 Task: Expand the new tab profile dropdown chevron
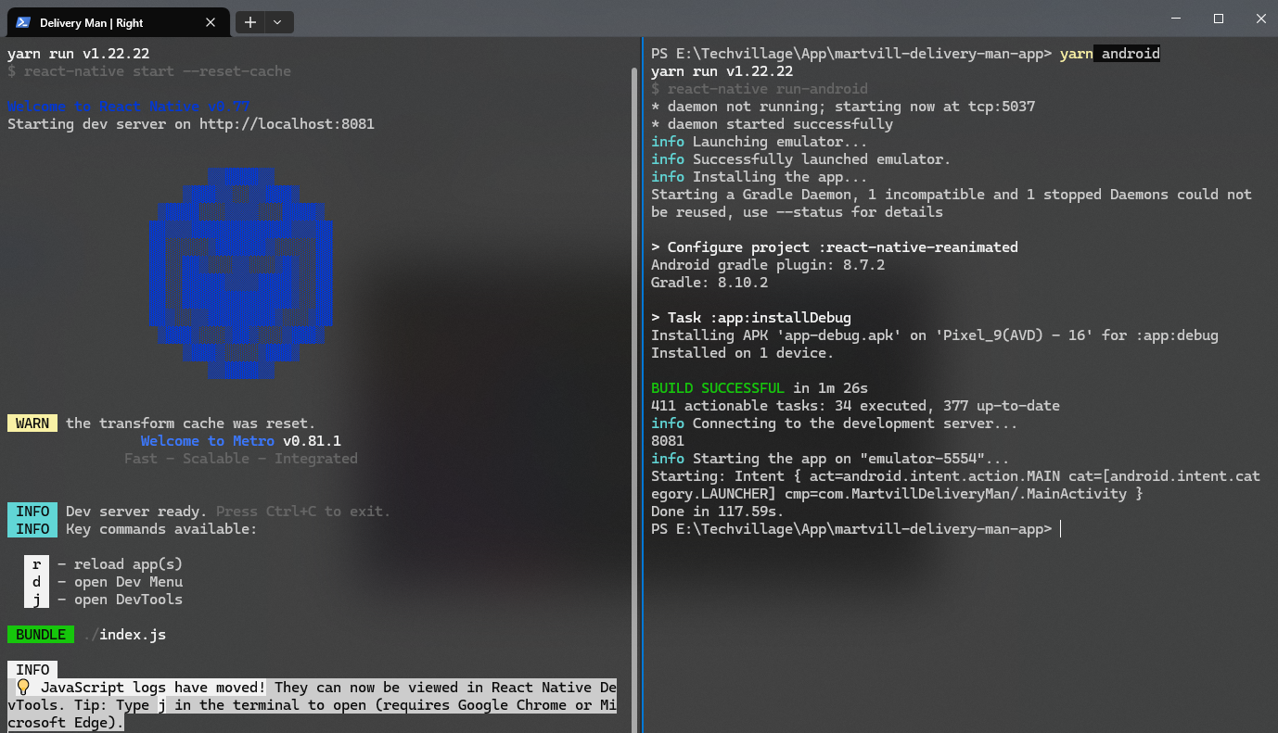pyautogui.click(x=278, y=22)
